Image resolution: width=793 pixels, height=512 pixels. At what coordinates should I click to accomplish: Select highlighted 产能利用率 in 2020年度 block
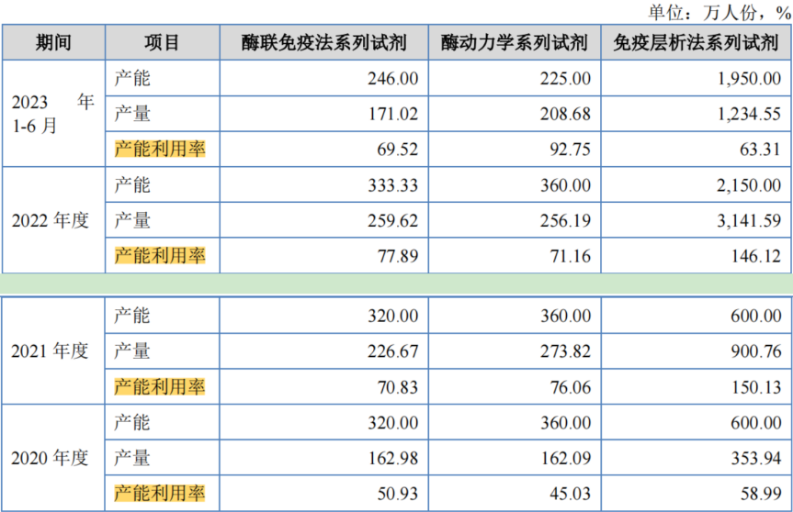(x=160, y=493)
